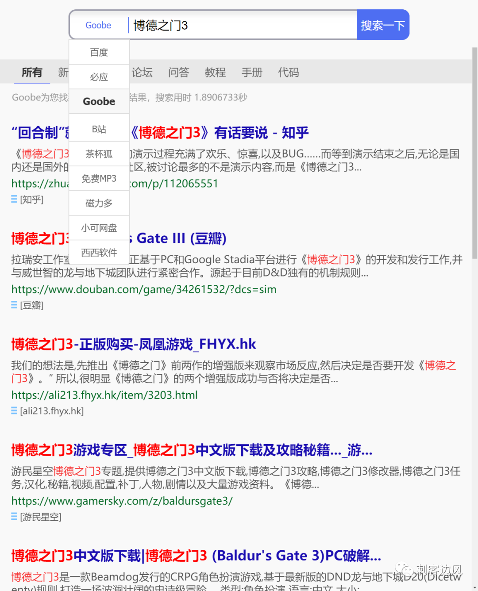Switch to the 代码 tab
The width and height of the screenshot is (478, 591).
pyautogui.click(x=289, y=72)
